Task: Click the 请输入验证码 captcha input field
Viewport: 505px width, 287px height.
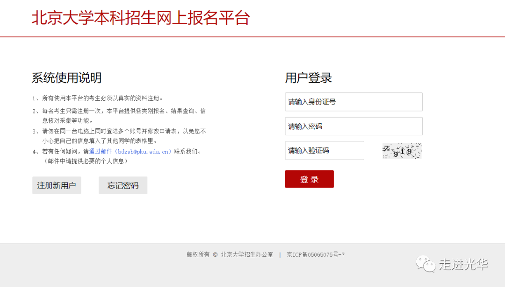Action: click(324, 151)
